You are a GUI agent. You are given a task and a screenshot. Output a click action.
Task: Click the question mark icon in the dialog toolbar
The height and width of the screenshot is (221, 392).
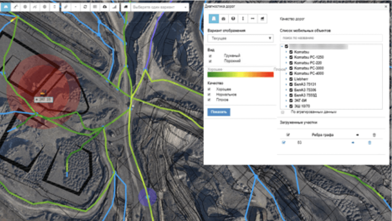(x=233, y=19)
